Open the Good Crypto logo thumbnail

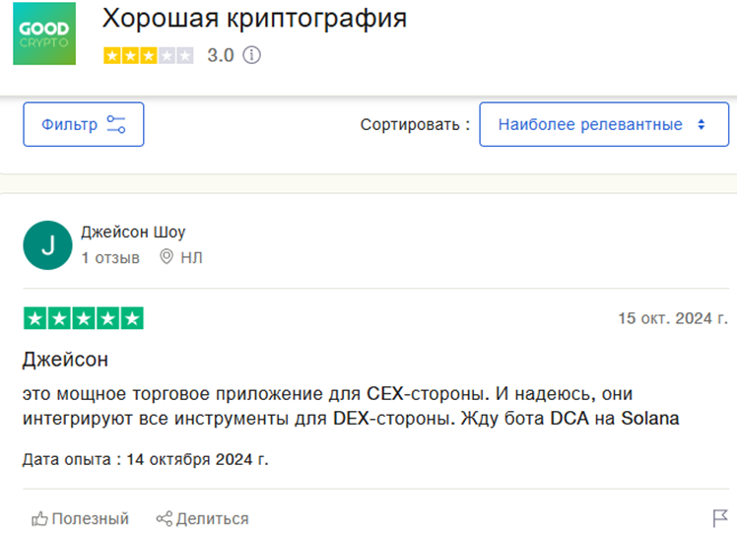[x=44, y=33]
